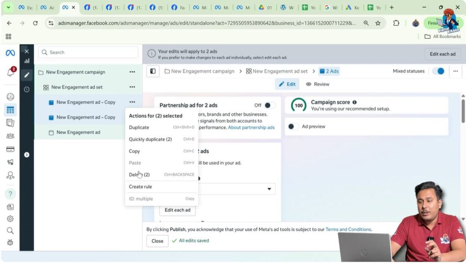Reload the page in browser

coord(35,23)
